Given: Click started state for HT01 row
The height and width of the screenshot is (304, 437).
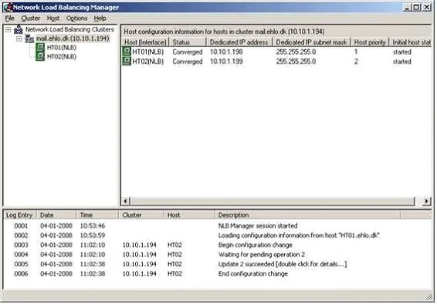Looking at the screenshot, I should [402, 52].
